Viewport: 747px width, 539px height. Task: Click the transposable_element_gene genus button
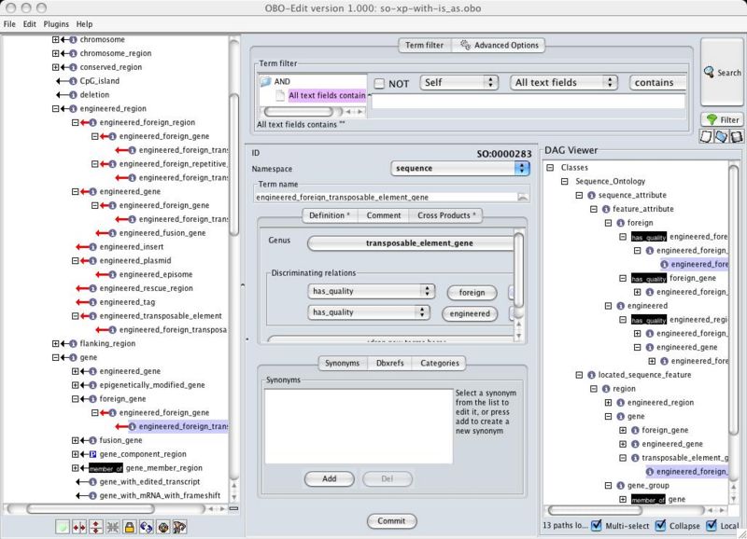tap(413, 243)
